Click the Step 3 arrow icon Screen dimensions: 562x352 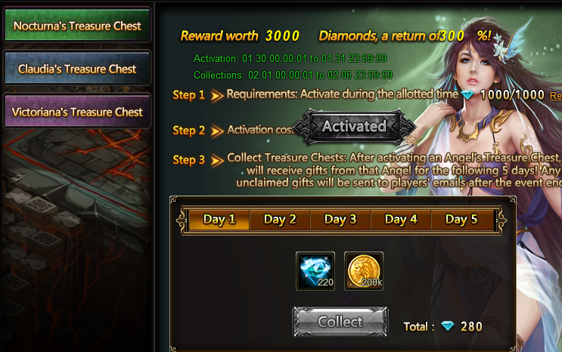[x=217, y=160]
